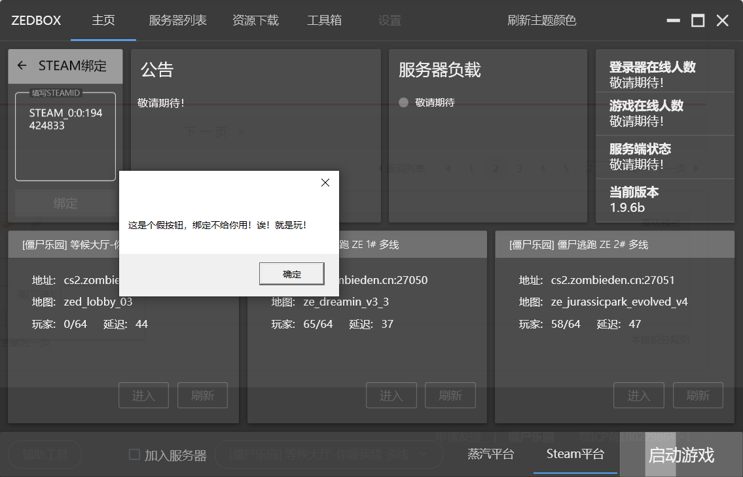
Task: Close the ZEDBOX application window
Action: [723, 21]
